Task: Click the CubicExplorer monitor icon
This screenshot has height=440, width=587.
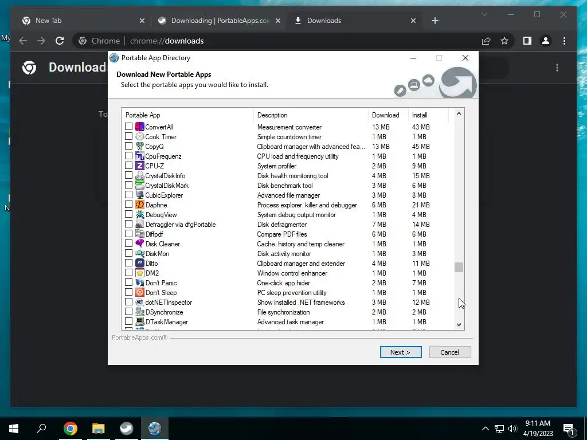Action: (140, 195)
